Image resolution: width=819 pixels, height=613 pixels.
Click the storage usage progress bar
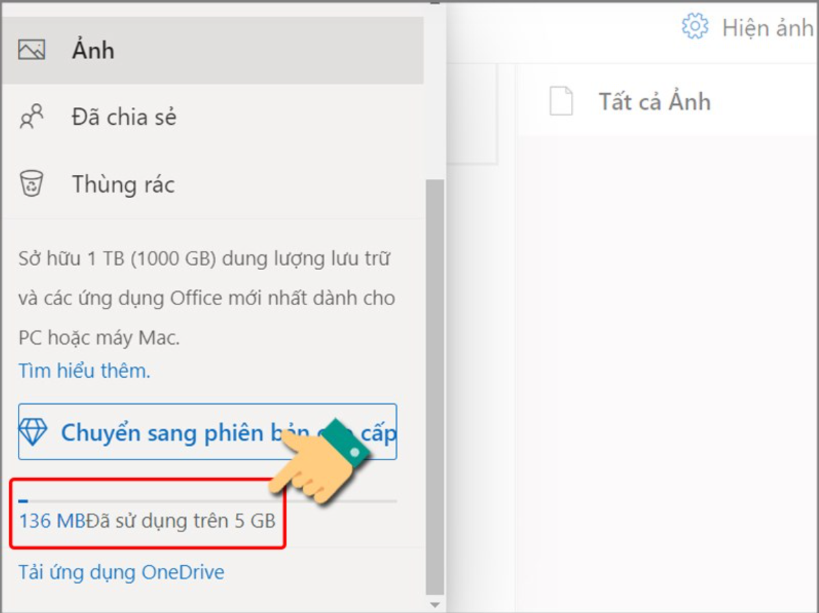point(208,501)
